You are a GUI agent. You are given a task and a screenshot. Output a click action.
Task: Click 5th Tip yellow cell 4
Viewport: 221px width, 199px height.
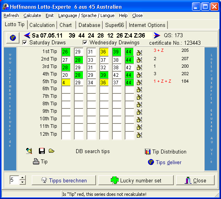(x=66, y=83)
